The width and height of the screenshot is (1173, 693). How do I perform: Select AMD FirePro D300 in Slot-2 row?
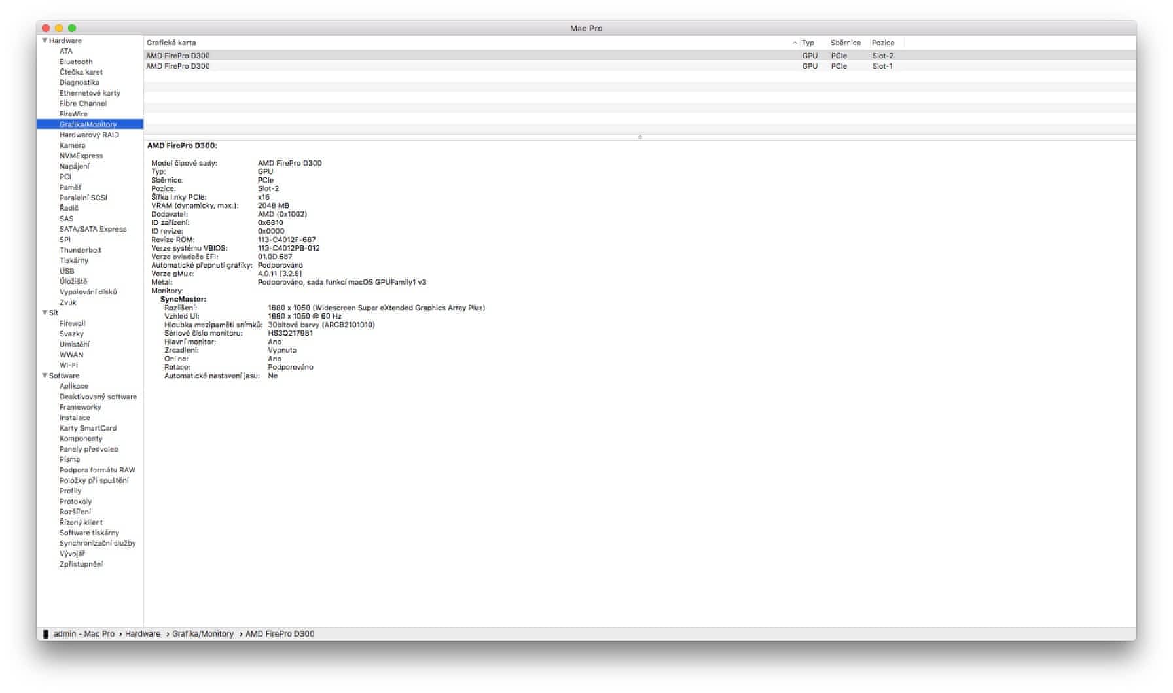tap(640, 56)
